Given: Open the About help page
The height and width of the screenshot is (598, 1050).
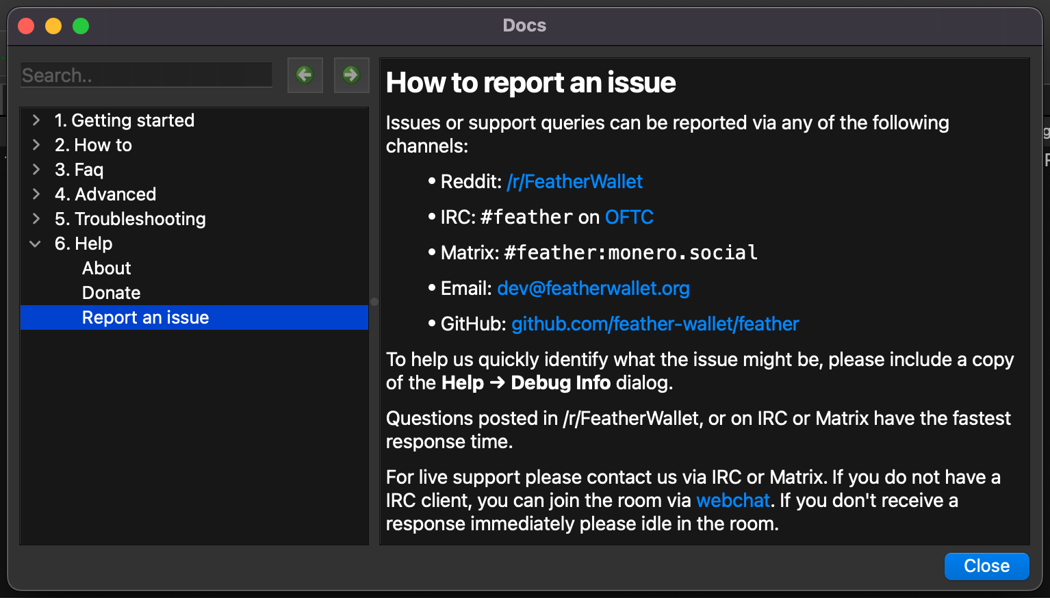Looking at the screenshot, I should click(x=106, y=268).
